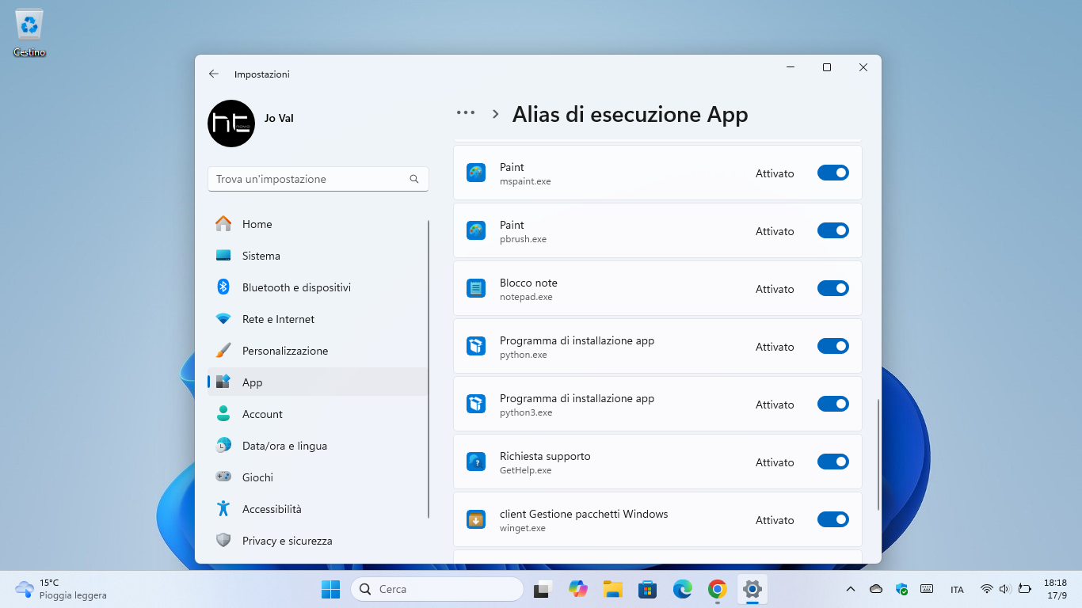1082x608 pixels.
Task: Open Windows Start menu
Action: click(330, 589)
